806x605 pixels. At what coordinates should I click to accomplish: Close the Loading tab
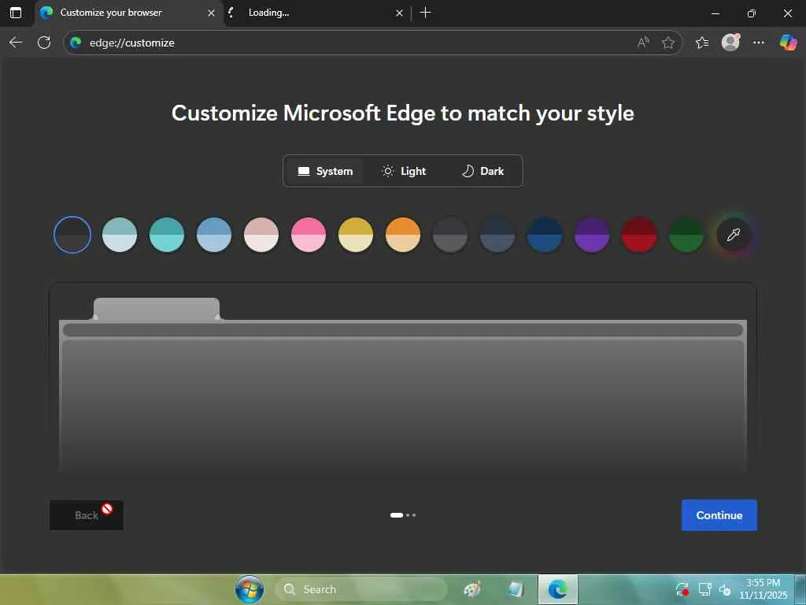click(x=399, y=13)
